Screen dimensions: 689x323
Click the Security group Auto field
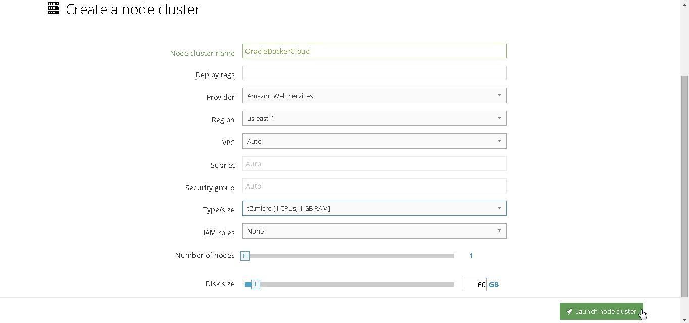tap(374, 186)
